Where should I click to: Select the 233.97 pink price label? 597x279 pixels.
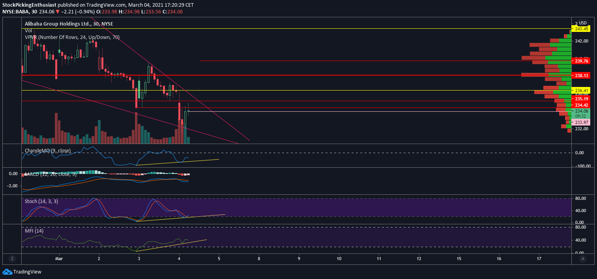[582, 123]
